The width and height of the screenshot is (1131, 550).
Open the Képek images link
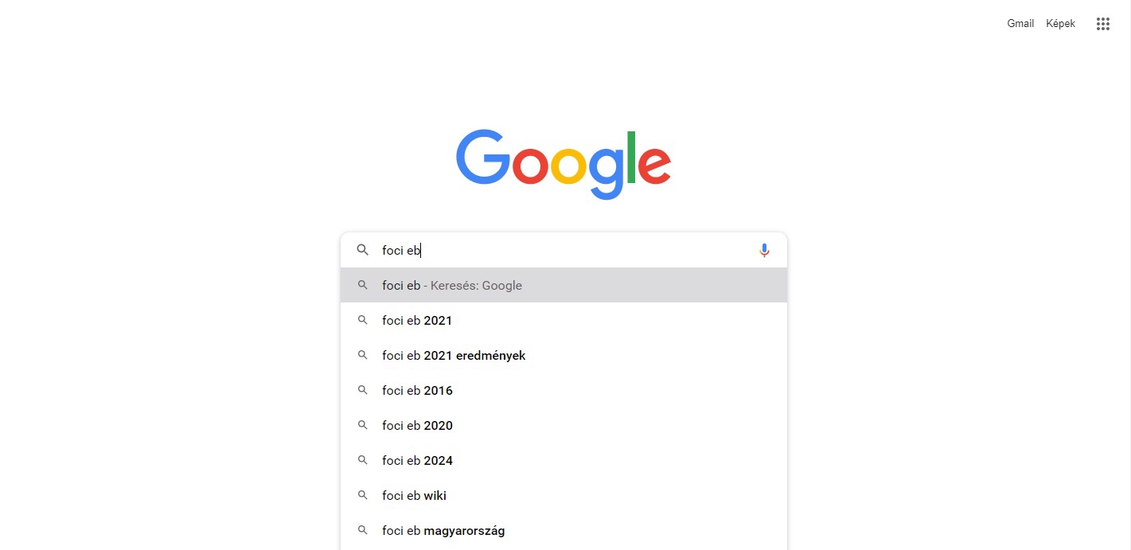(1060, 24)
